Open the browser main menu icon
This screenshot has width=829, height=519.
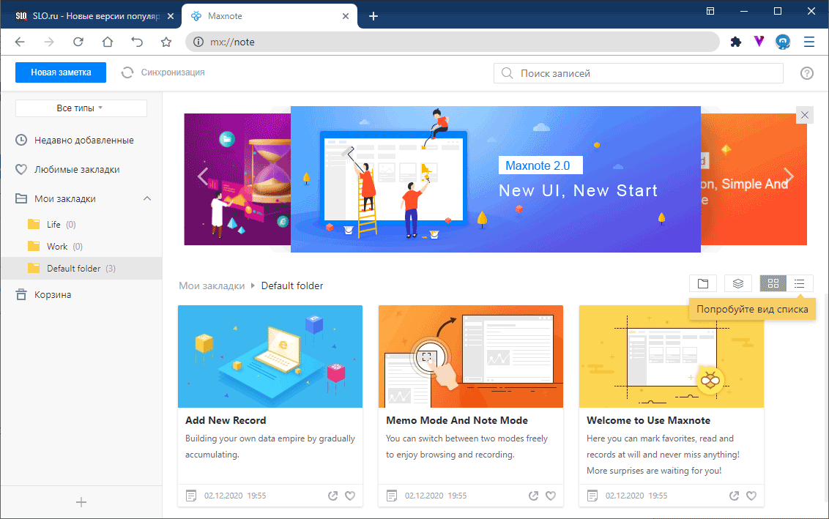(809, 42)
